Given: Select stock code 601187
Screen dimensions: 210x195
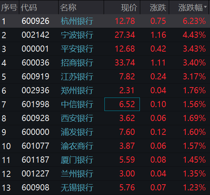Looking at the screenshot, I should coord(35,160).
